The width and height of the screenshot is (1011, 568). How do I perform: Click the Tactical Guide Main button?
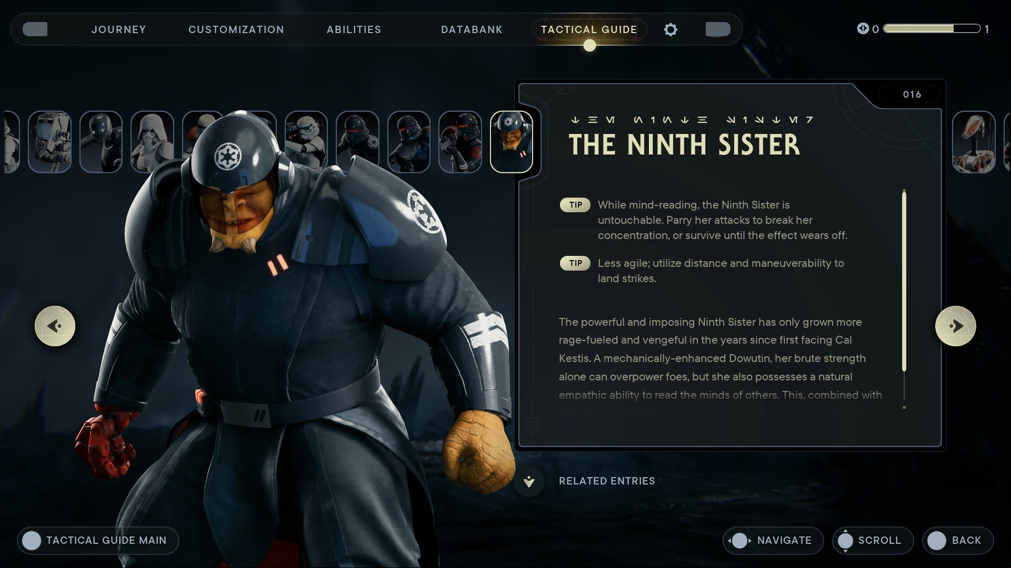(x=98, y=540)
